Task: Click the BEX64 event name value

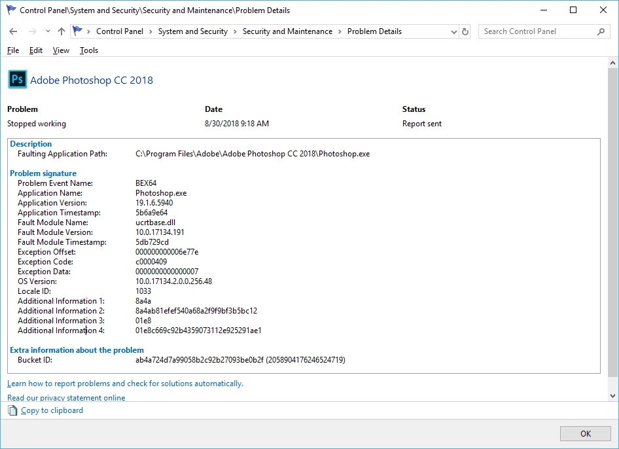Action: 146,183
